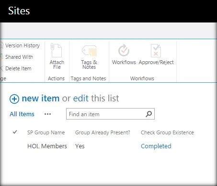217x186 pixels.
Task: Click the Workflows button label
Action: coord(124,62)
